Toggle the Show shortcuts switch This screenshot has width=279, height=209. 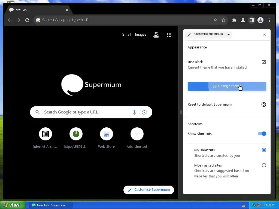tap(262, 134)
